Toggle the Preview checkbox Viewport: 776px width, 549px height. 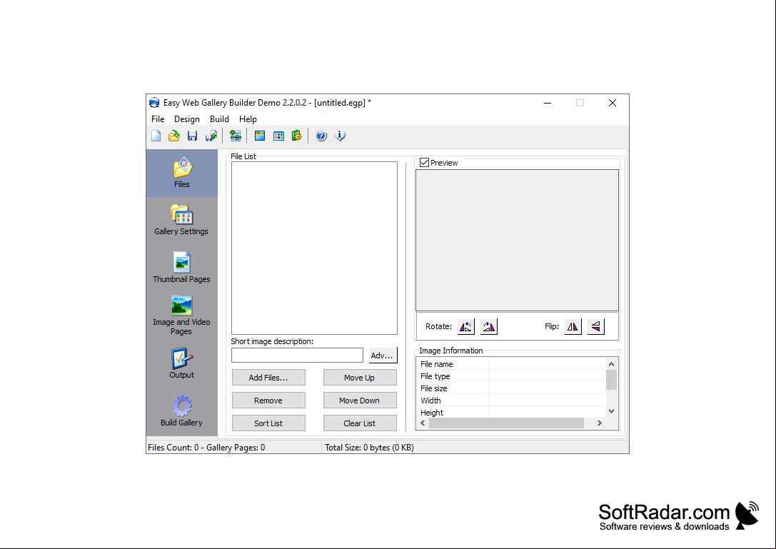point(424,162)
